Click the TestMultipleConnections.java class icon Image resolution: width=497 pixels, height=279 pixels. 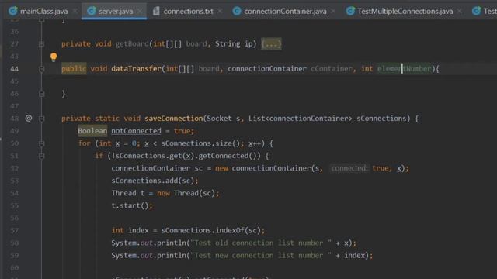350,11
